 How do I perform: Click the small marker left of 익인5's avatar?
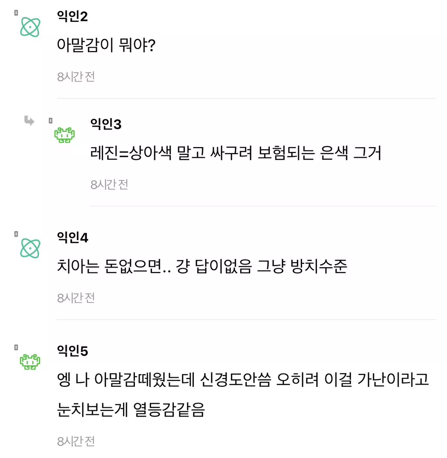(16, 348)
